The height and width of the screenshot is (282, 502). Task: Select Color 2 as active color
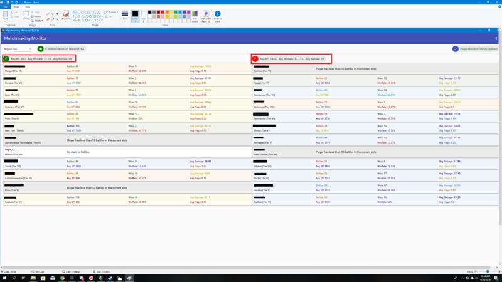tap(143, 15)
